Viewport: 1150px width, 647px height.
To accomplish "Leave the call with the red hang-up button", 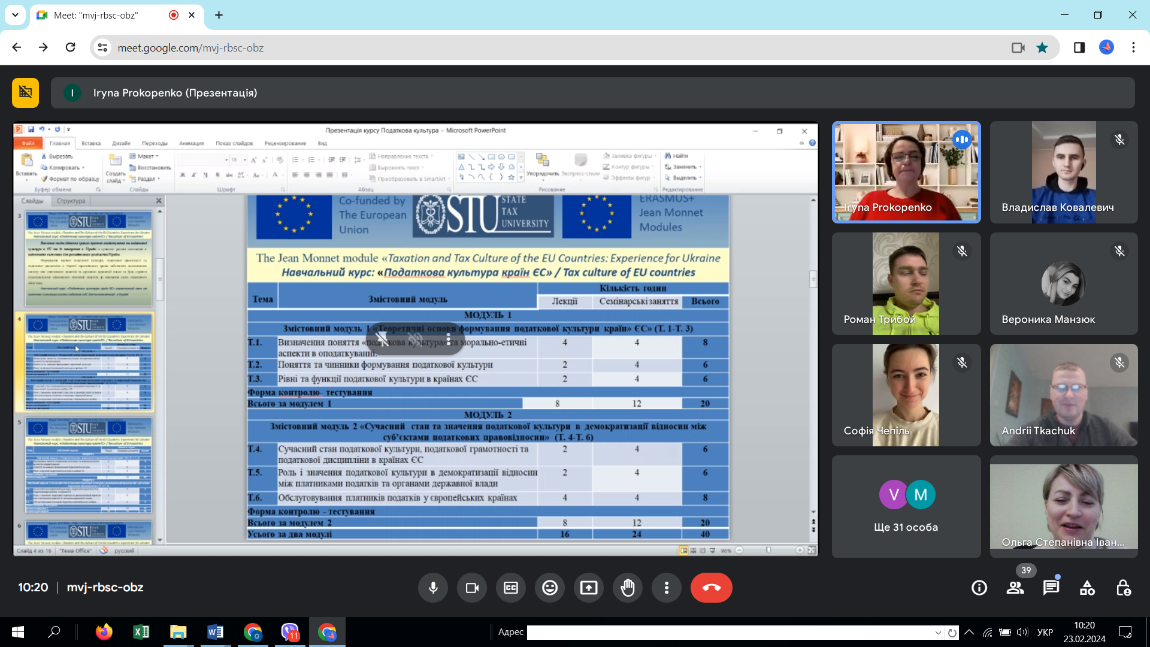I will [x=712, y=588].
